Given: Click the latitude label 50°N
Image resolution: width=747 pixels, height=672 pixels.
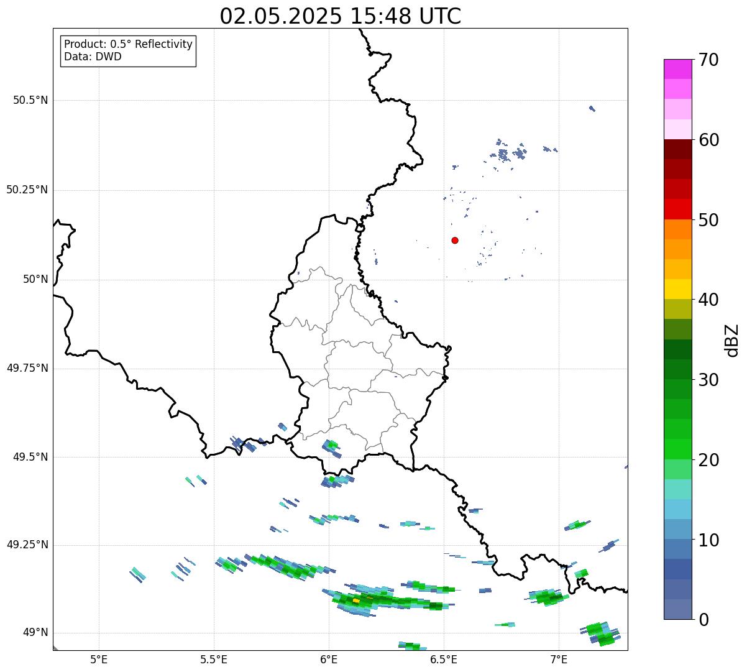Looking at the screenshot, I should pos(35,279).
